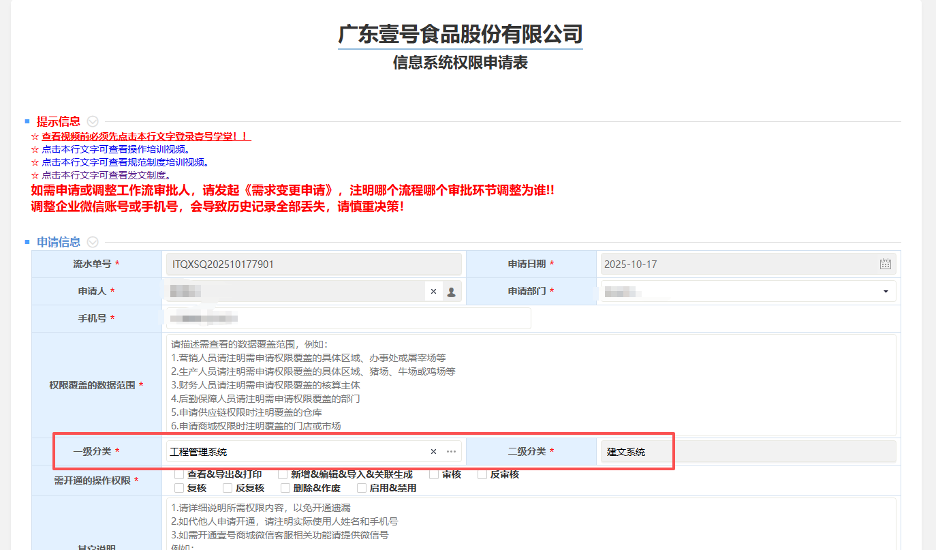Click the 操作培训视频 link line

115,149
